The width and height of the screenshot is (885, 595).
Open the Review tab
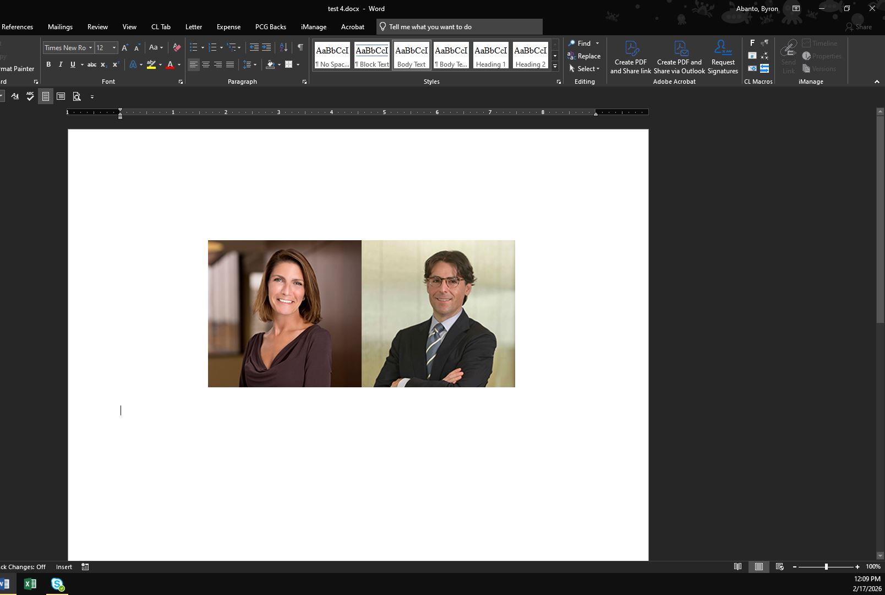click(x=97, y=26)
